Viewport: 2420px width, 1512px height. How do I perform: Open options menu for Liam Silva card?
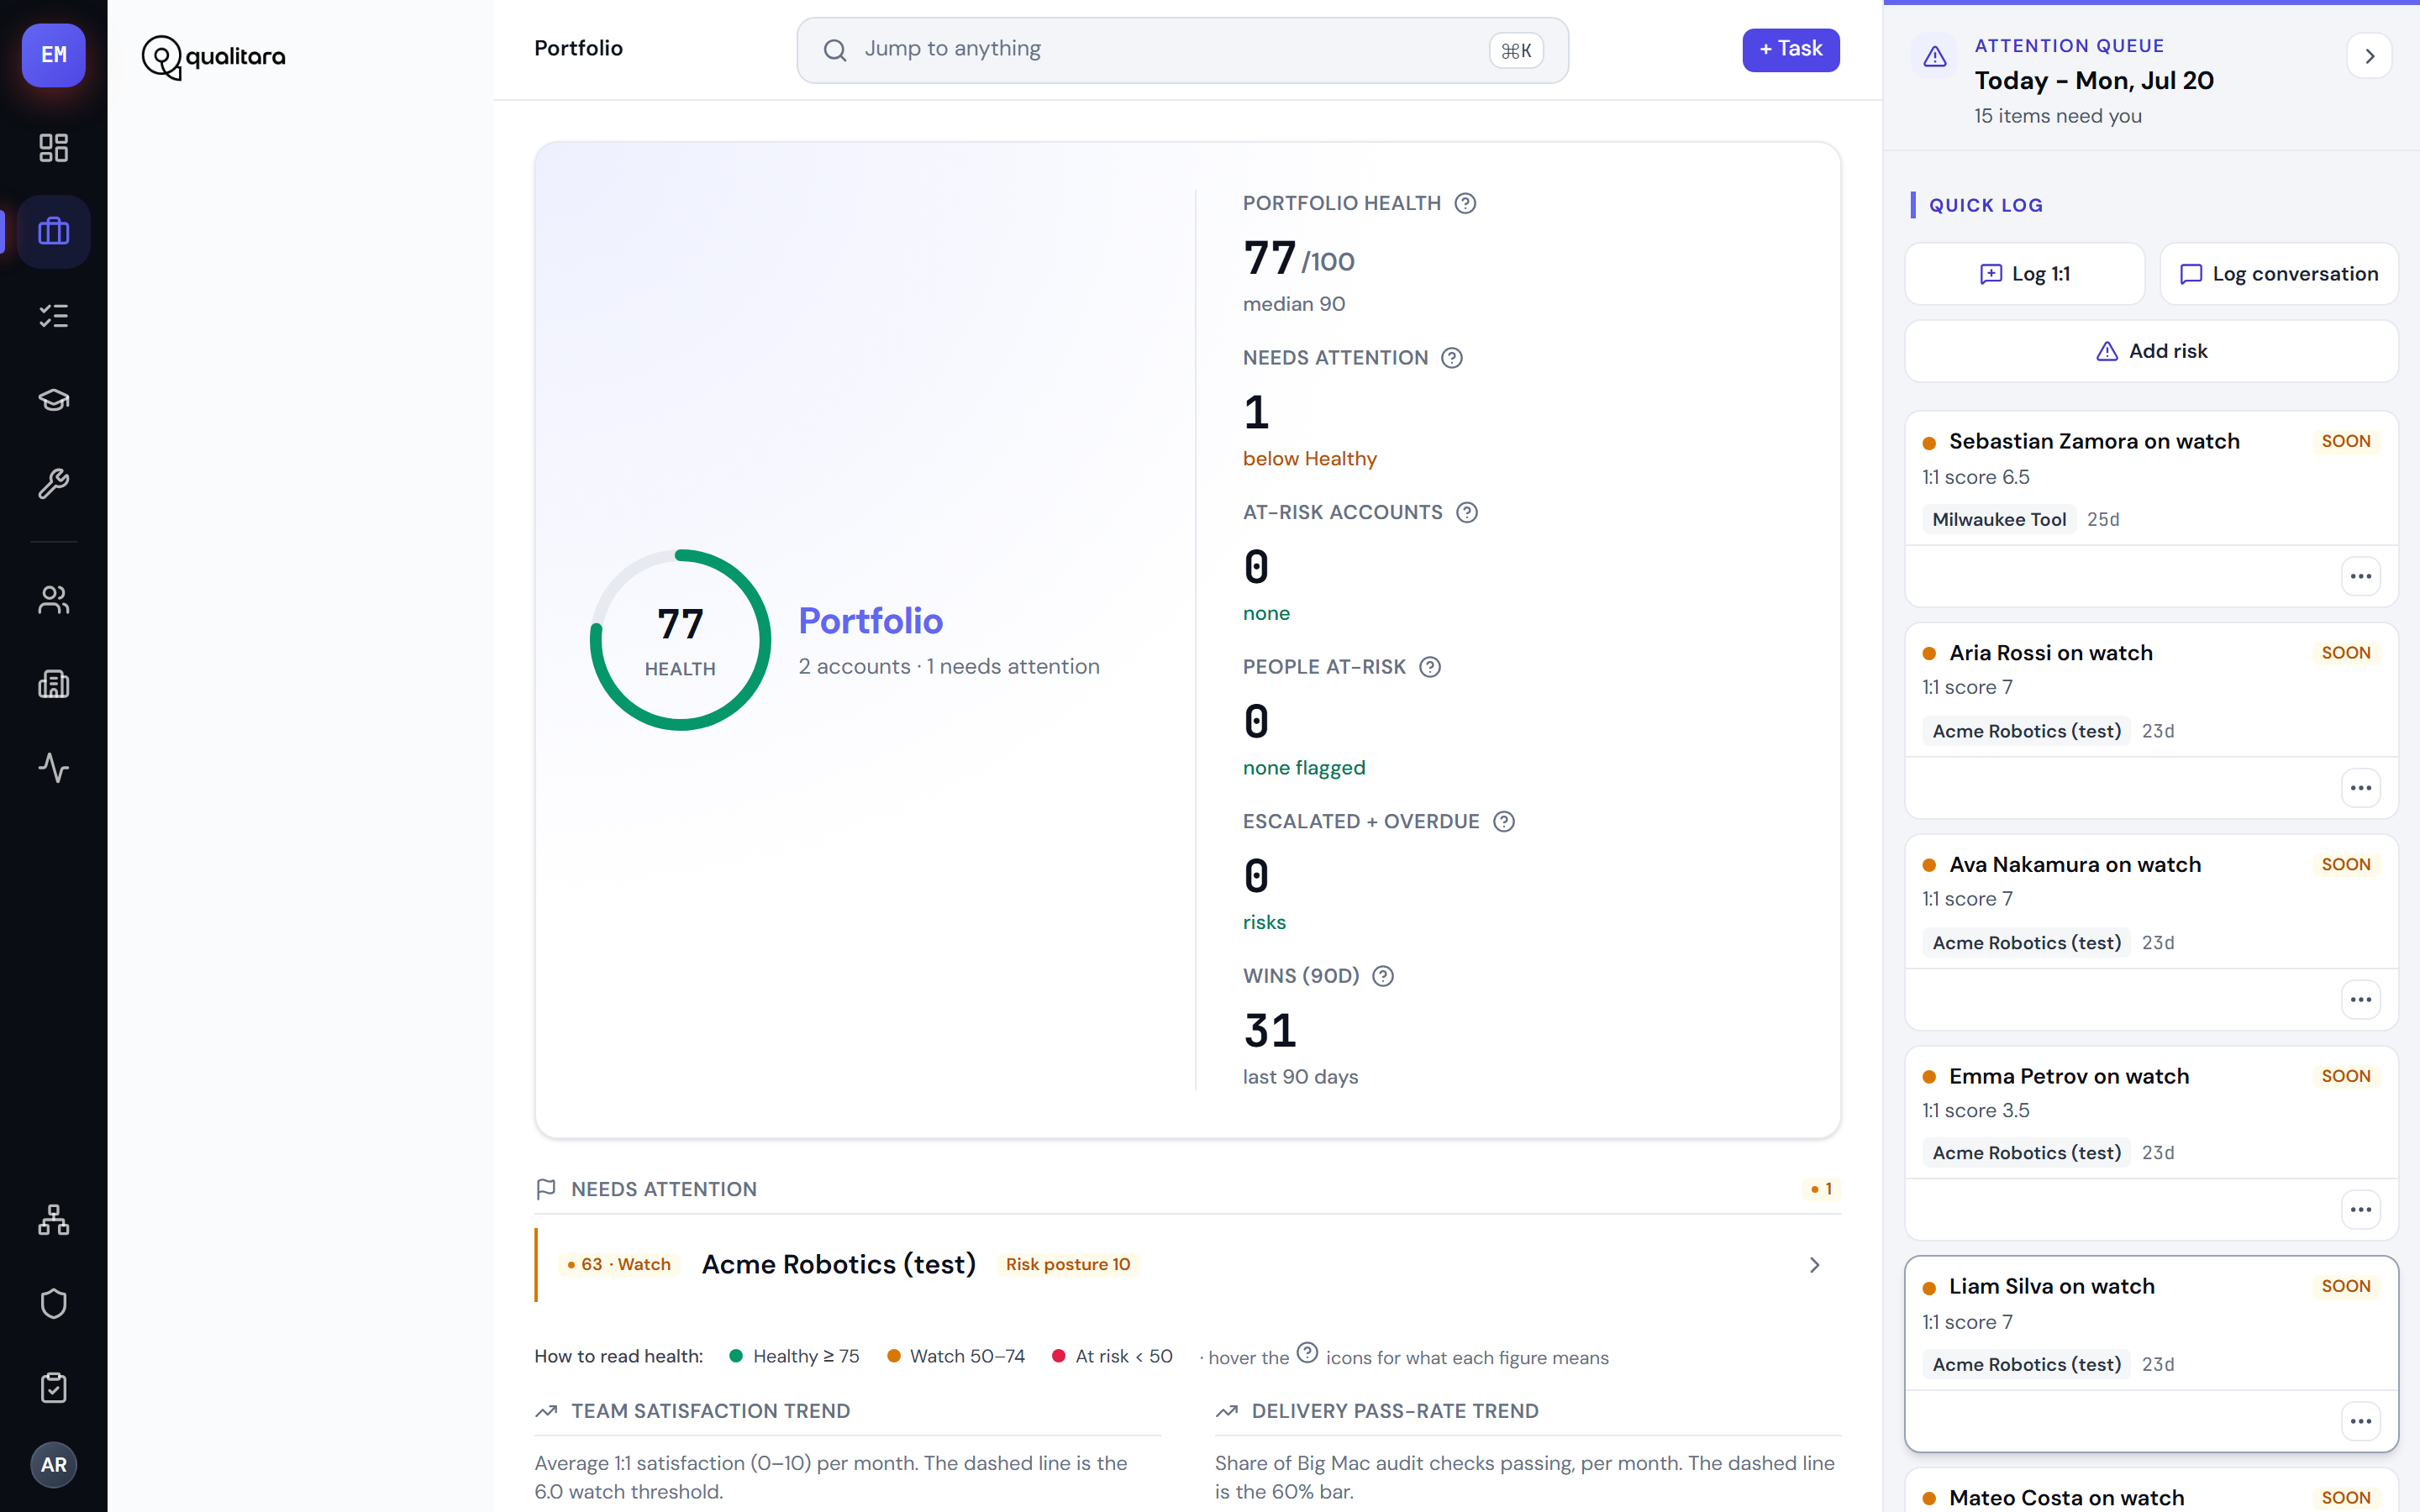[2361, 1422]
